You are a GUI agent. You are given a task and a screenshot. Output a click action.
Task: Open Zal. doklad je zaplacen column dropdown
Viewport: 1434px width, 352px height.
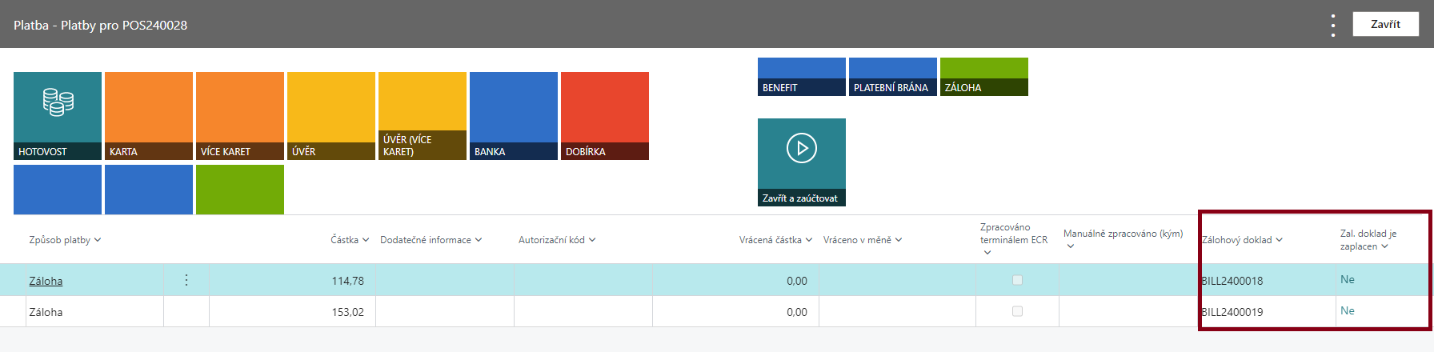[1385, 246]
